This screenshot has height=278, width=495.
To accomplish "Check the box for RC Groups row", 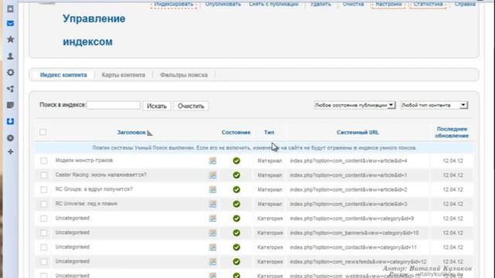I will (43, 190).
